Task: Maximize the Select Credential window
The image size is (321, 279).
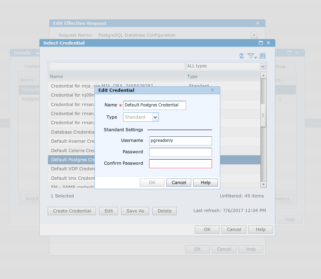Action: click(x=260, y=43)
